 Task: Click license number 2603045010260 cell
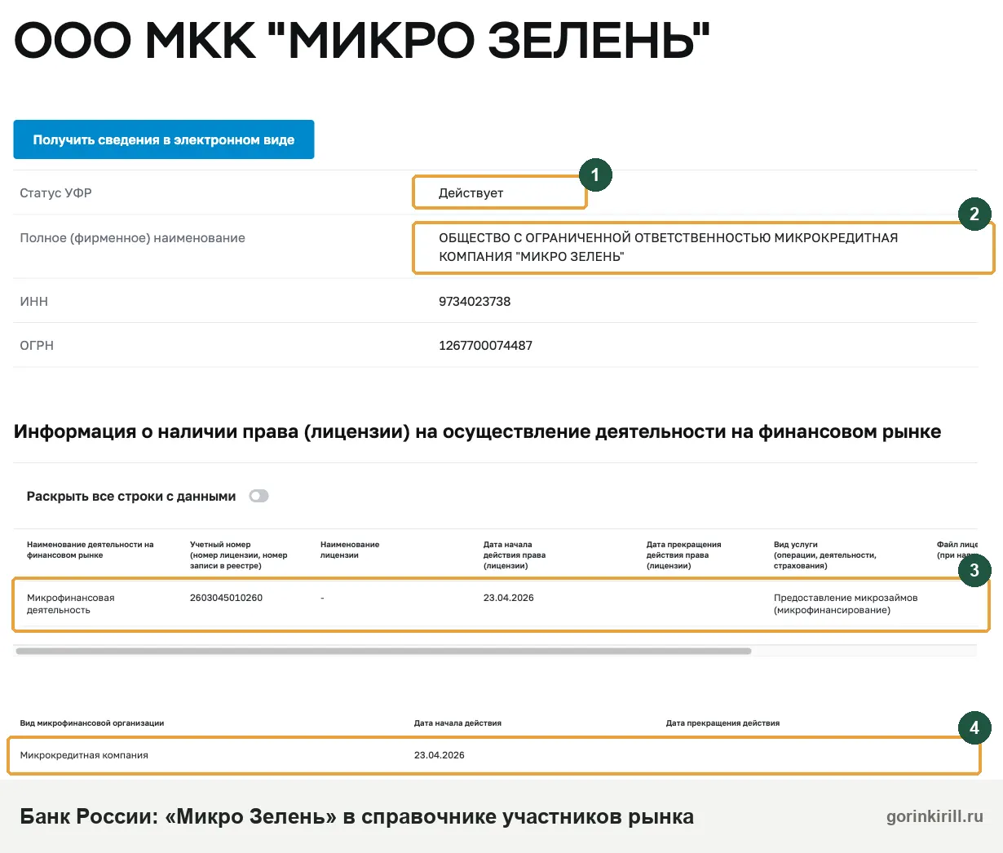[x=226, y=598]
